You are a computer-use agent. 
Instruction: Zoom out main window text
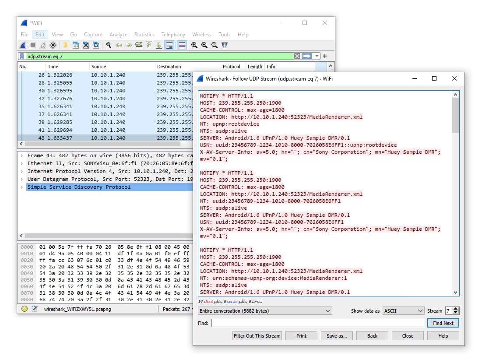204,45
